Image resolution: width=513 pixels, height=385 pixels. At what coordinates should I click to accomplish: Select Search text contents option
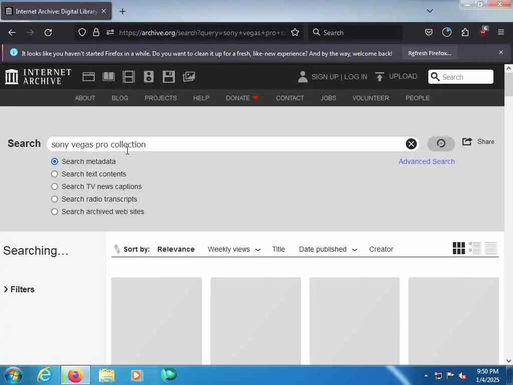coord(55,174)
